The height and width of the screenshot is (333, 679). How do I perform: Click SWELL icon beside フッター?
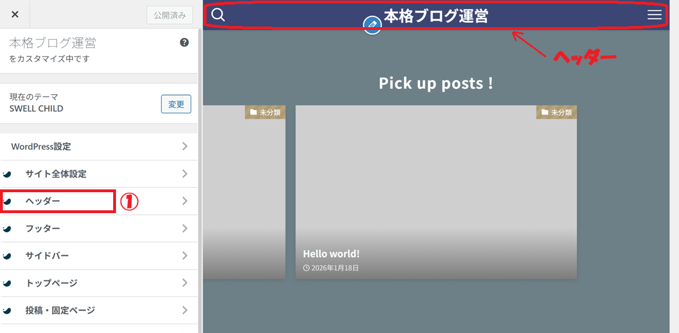(7, 229)
